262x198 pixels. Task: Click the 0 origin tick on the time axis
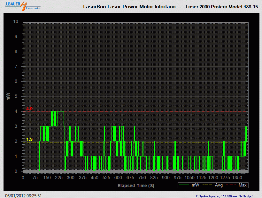22,178
